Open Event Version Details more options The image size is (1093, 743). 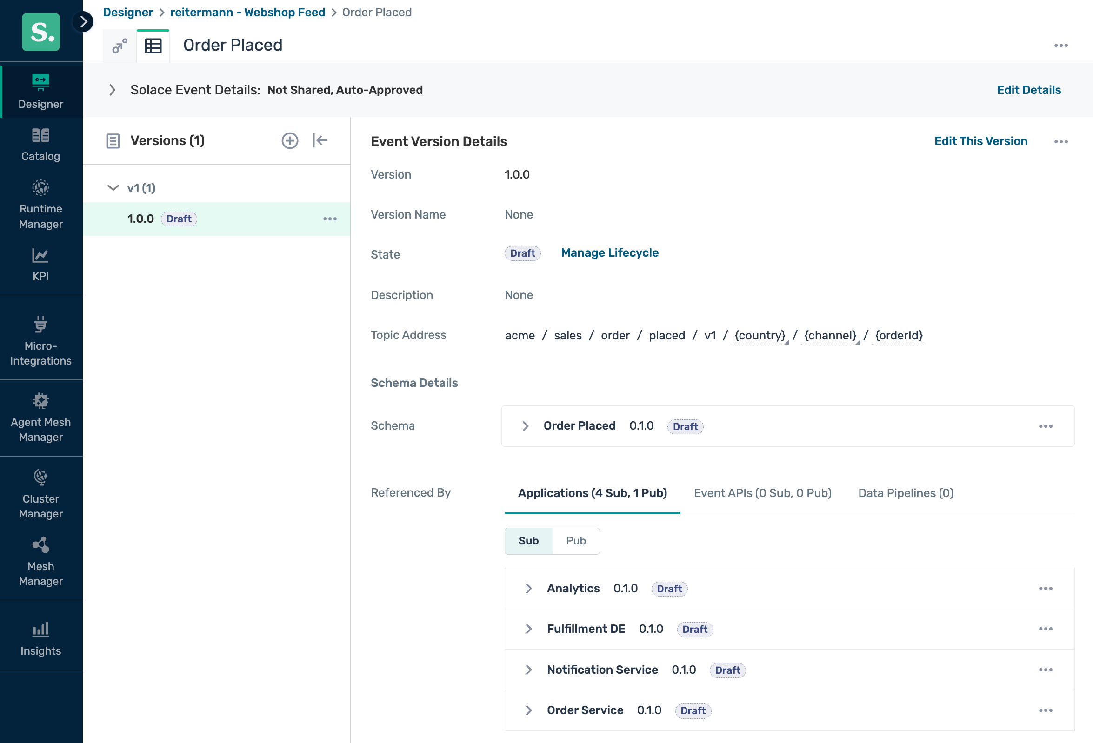1060,141
